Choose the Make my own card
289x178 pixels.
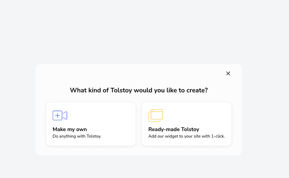(91, 124)
